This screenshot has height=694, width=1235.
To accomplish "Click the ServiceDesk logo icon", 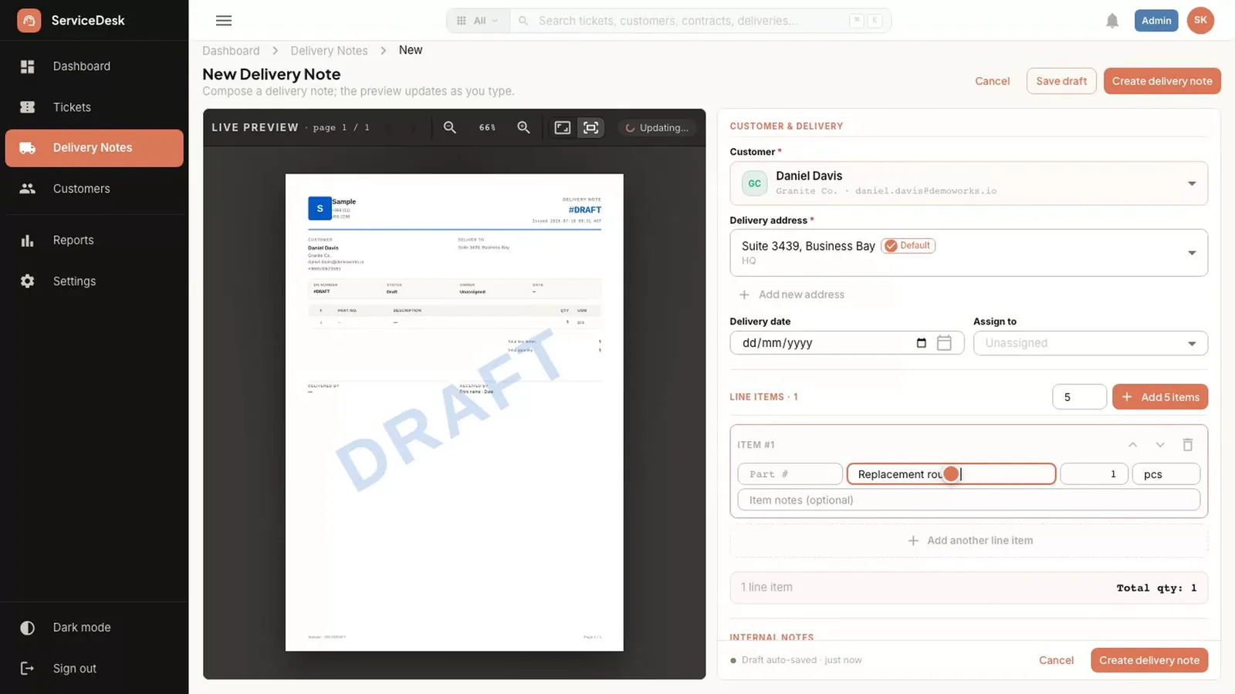I will tap(29, 20).
